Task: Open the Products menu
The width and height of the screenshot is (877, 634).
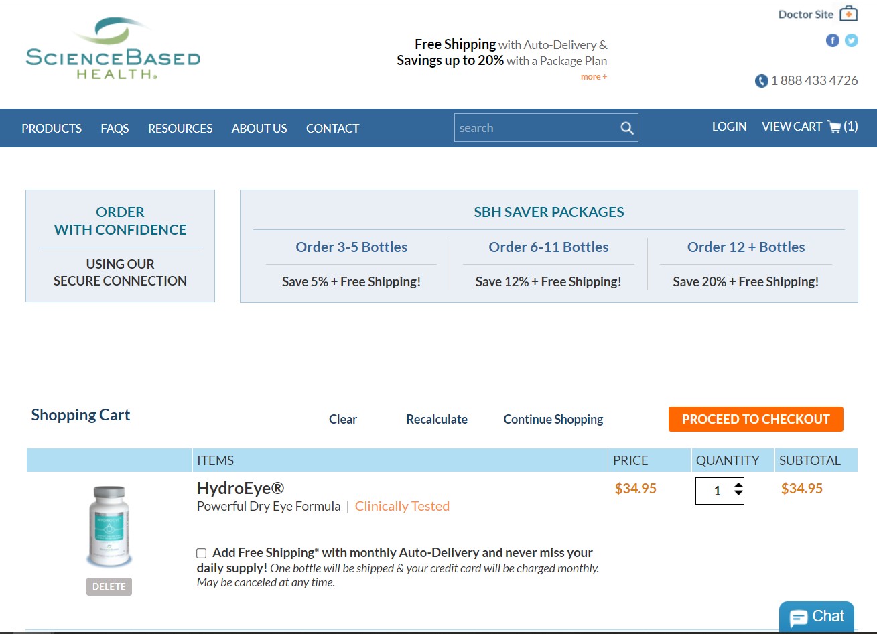Action: click(52, 128)
